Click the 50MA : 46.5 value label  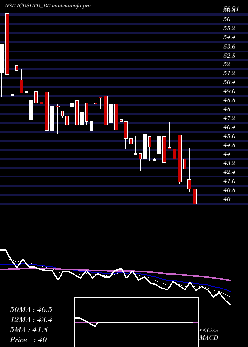point(31,310)
